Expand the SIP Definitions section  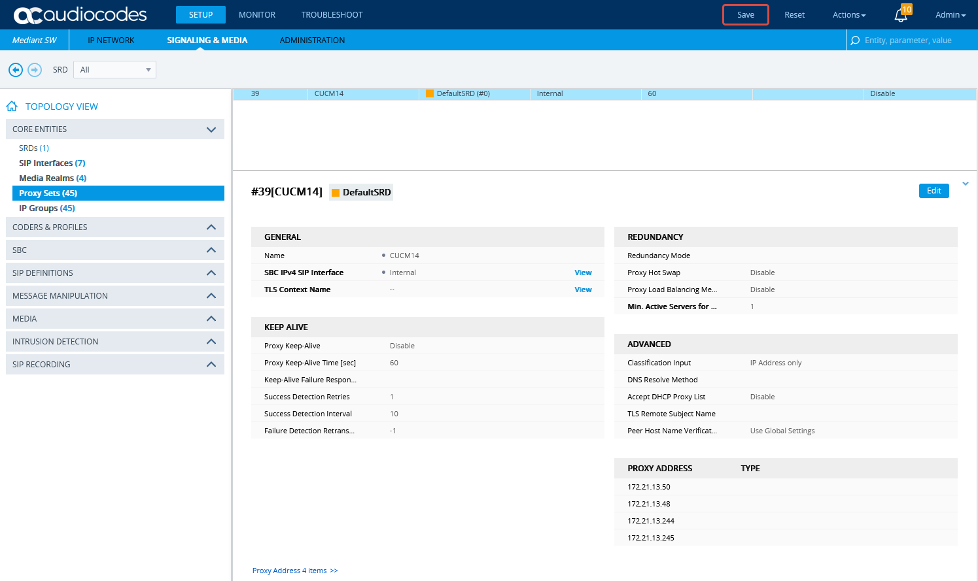pos(115,273)
